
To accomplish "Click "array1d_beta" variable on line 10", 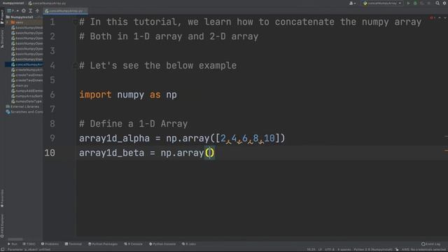I will [111, 153].
